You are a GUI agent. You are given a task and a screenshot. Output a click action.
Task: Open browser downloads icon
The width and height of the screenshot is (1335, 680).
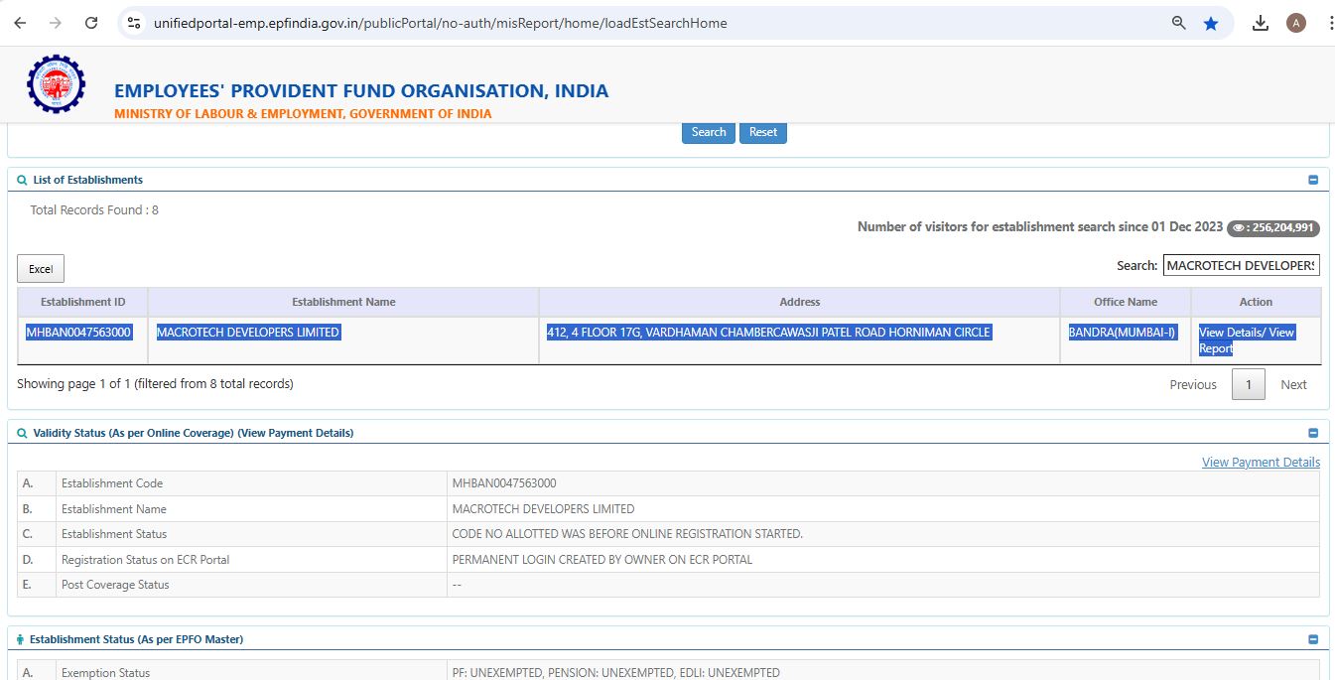(x=1261, y=23)
